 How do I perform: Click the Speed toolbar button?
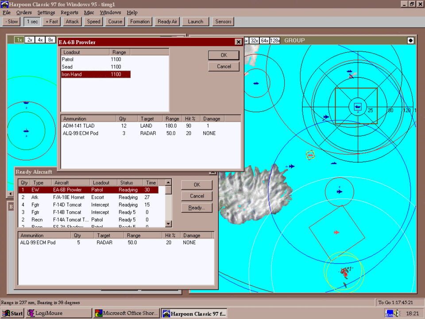93,21
